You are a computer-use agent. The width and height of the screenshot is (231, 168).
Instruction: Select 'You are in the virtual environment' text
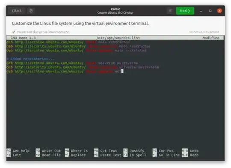pyautogui.click(x=43, y=32)
